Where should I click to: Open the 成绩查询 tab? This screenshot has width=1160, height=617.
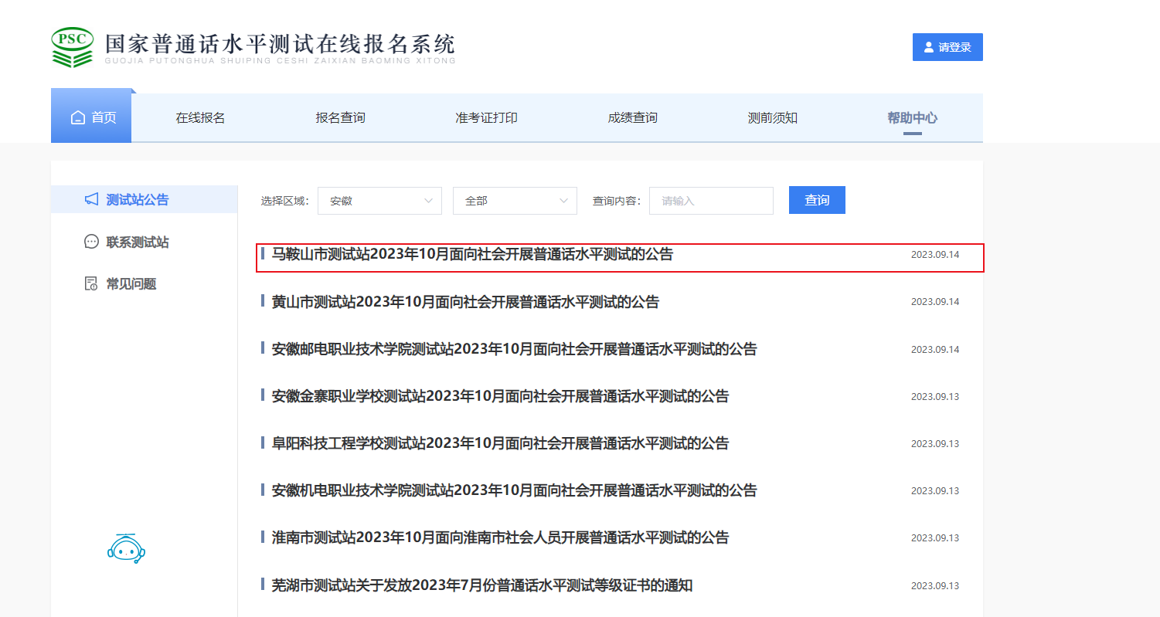(632, 118)
